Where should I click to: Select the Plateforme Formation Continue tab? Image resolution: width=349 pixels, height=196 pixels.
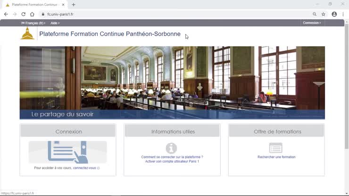coord(33,5)
